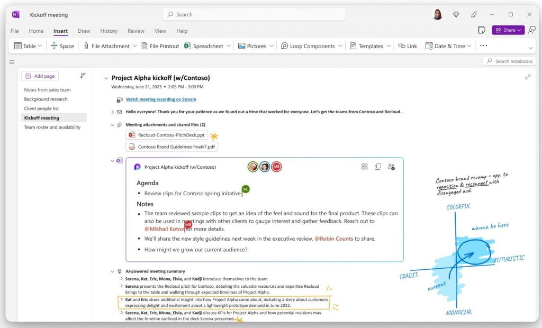The height and width of the screenshot is (328, 542).
Task: Expand page to full view icon
Action: pos(528,77)
